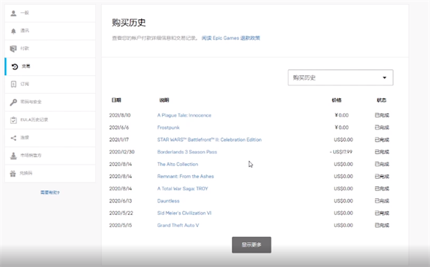Open the 付款 payment wallet icon
The height and width of the screenshot is (267, 430).
(13, 49)
